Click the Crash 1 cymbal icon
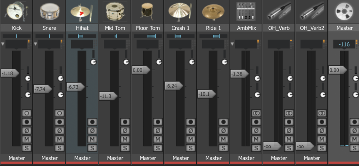 click(180, 11)
